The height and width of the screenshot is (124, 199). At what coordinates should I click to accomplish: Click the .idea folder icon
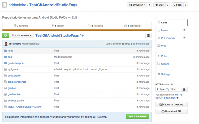coord(6,51)
